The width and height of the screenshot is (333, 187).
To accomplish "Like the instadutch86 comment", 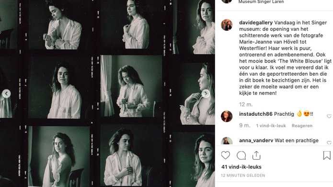I will (329, 116).
